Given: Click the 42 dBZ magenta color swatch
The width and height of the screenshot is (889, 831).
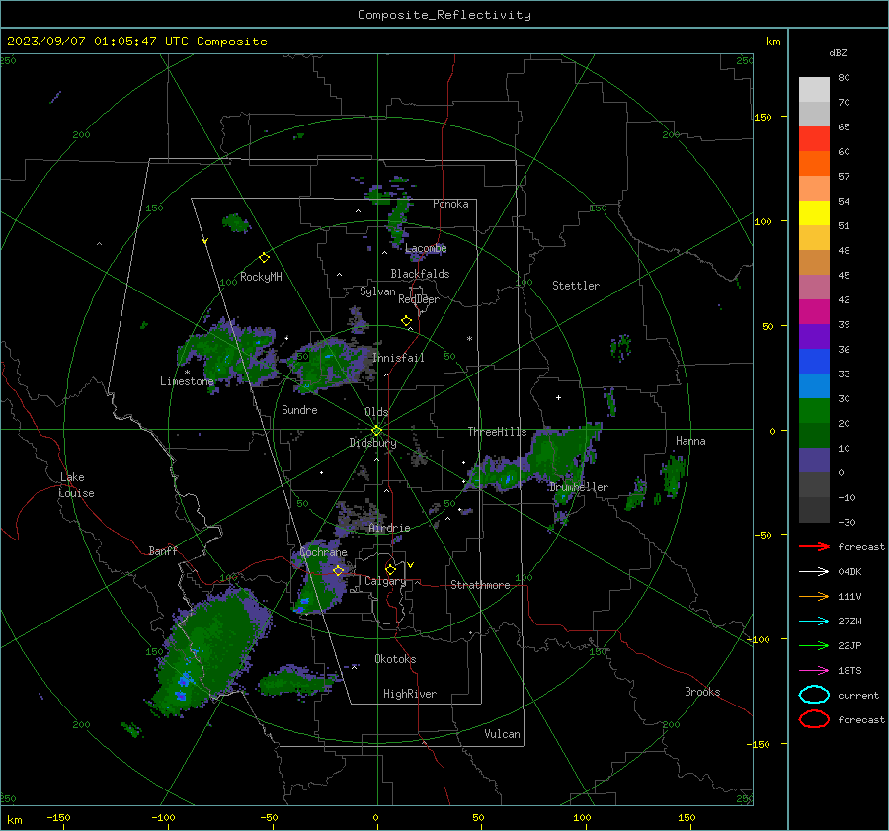Looking at the screenshot, I should [x=814, y=311].
